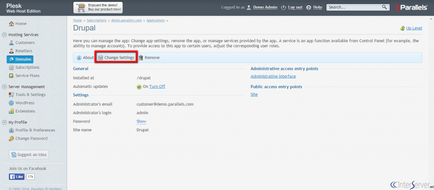Open the public Site link
The height and width of the screenshot is (190, 434).
[x=254, y=94]
